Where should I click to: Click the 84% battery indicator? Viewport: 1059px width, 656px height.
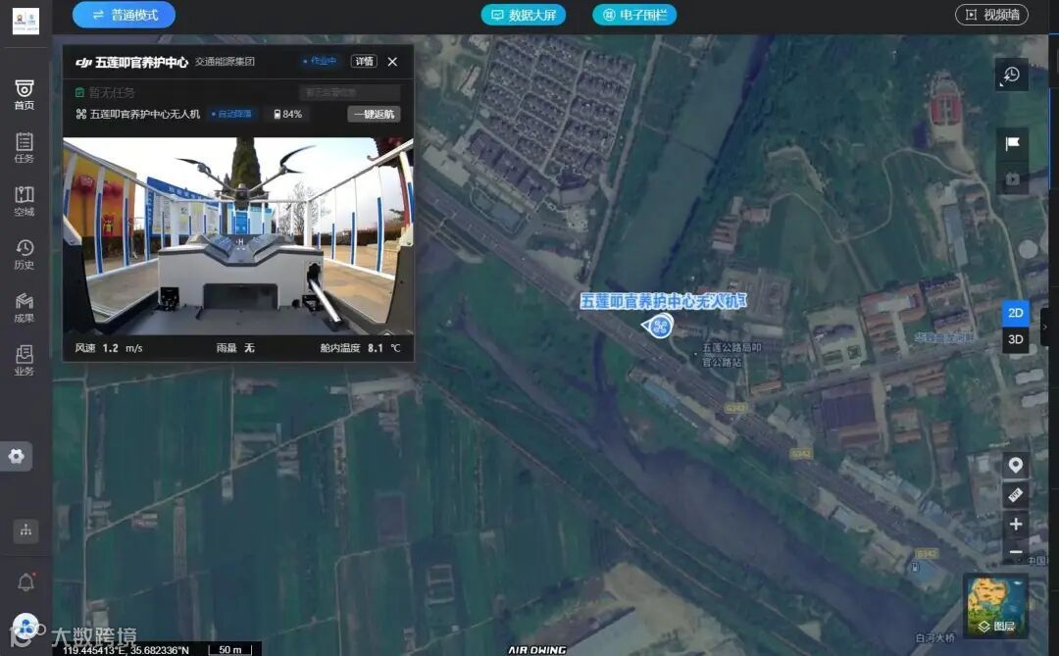point(287,114)
